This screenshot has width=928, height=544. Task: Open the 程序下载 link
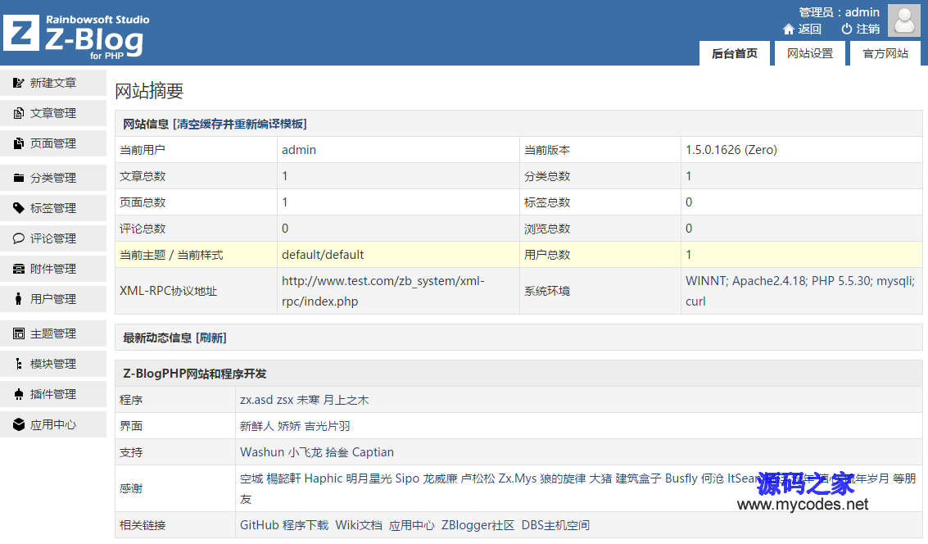click(306, 525)
